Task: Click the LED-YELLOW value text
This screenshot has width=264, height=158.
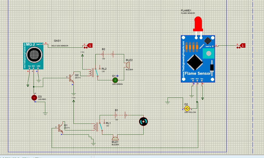Action: [190, 112]
